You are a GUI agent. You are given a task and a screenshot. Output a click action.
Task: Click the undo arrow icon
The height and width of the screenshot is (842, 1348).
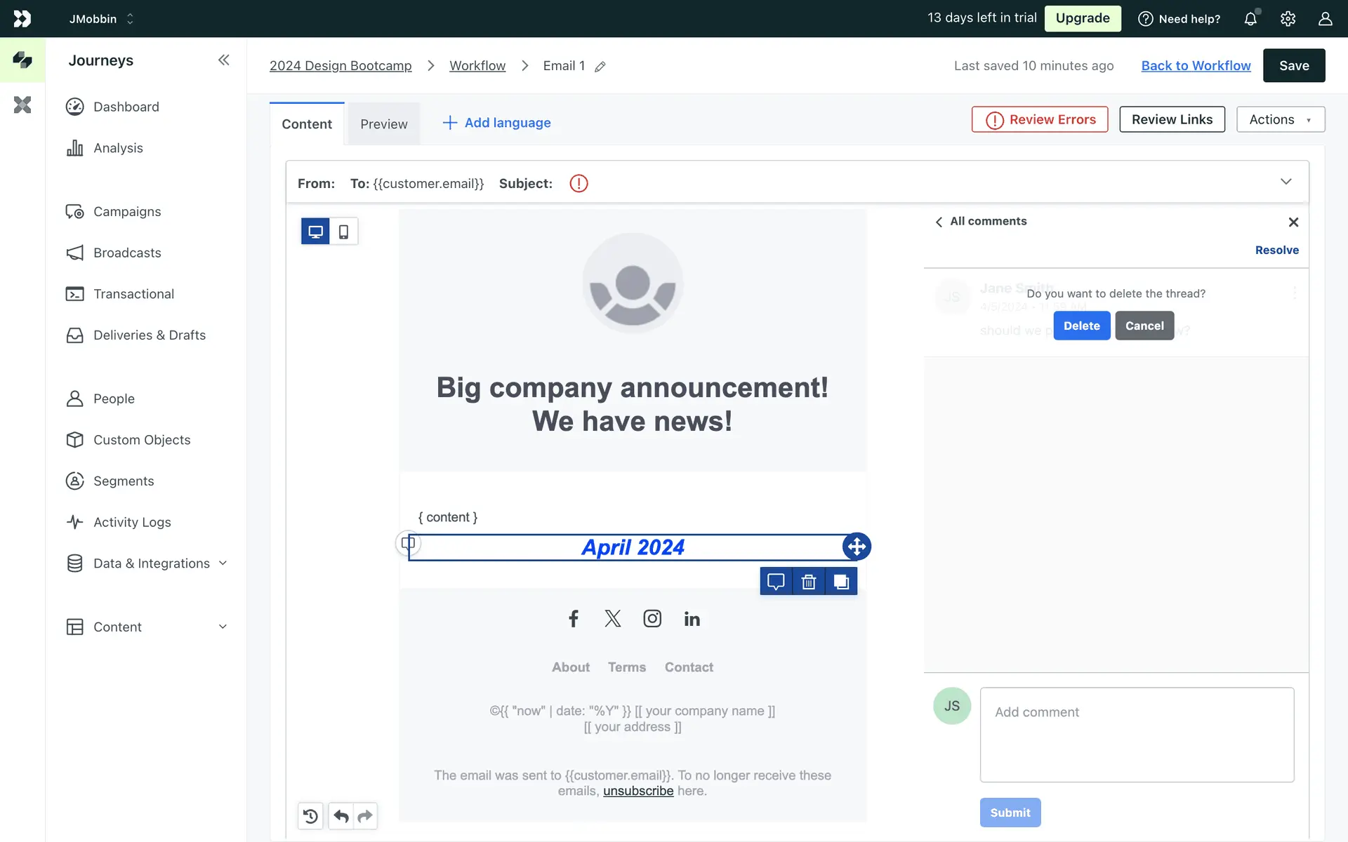click(x=341, y=816)
